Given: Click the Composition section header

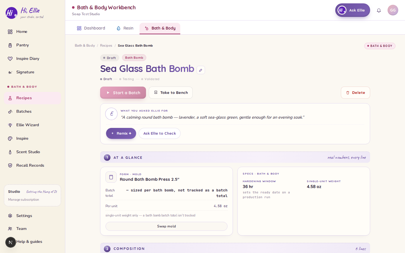Looking at the screenshot, I should pos(235,249).
